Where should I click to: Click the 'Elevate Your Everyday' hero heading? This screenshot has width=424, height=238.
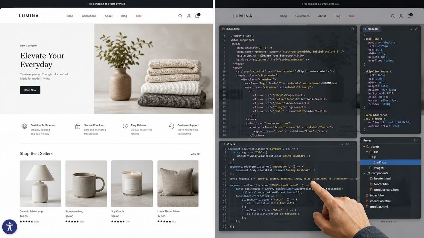tap(42, 60)
